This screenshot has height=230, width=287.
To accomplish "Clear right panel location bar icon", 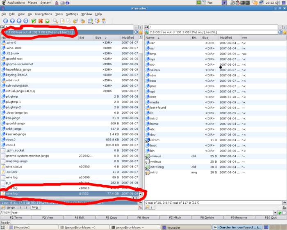I will (146, 27).
